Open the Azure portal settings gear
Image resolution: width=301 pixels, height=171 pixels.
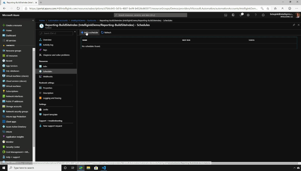tap(248, 15)
